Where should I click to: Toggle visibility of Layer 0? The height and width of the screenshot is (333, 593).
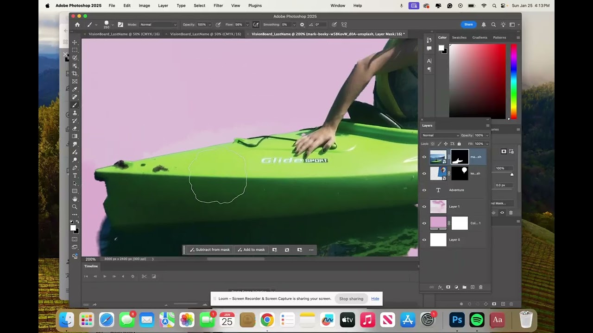click(424, 240)
